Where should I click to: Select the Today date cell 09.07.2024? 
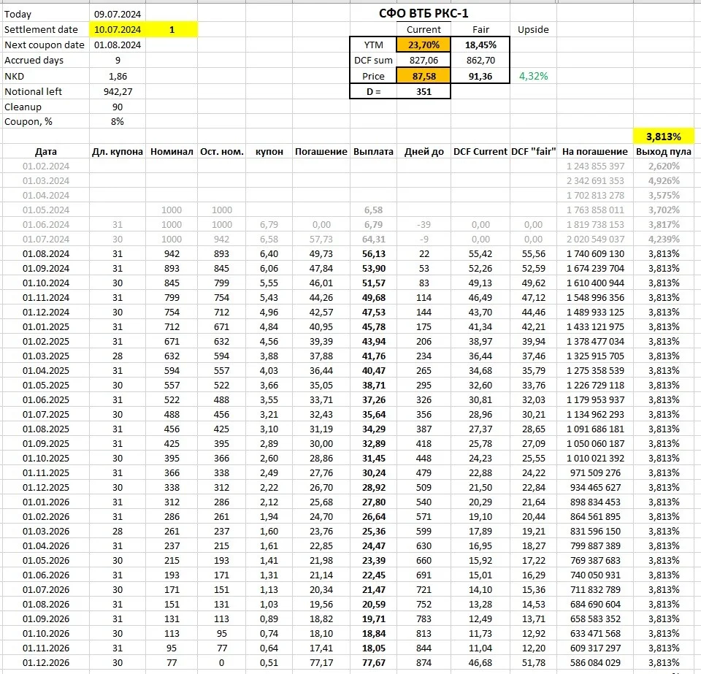click(117, 15)
